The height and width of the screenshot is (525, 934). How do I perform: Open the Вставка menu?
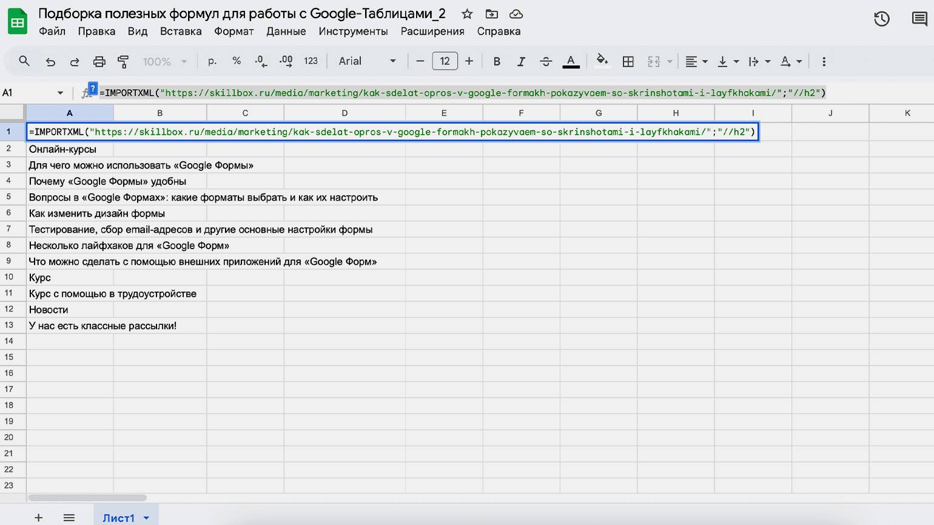(181, 32)
